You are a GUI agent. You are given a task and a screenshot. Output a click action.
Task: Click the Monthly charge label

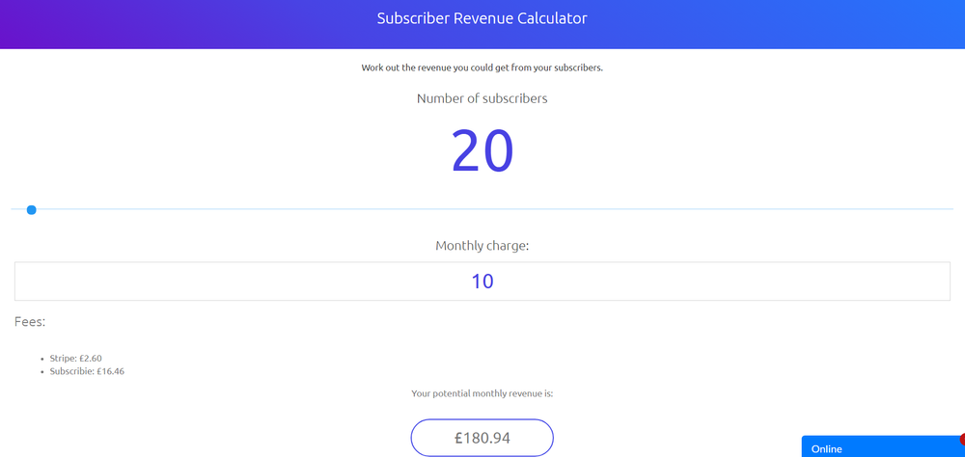(x=482, y=246)
